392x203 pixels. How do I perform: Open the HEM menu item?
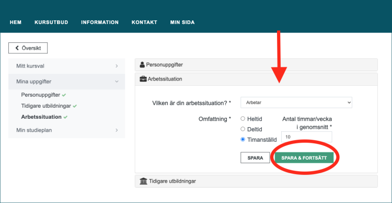tap(16, 22)
